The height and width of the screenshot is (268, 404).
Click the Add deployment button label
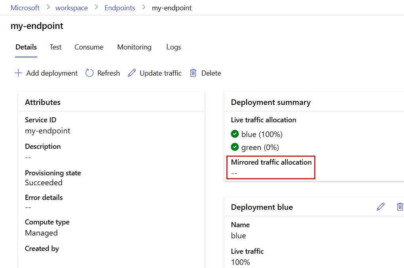[52, 73]
